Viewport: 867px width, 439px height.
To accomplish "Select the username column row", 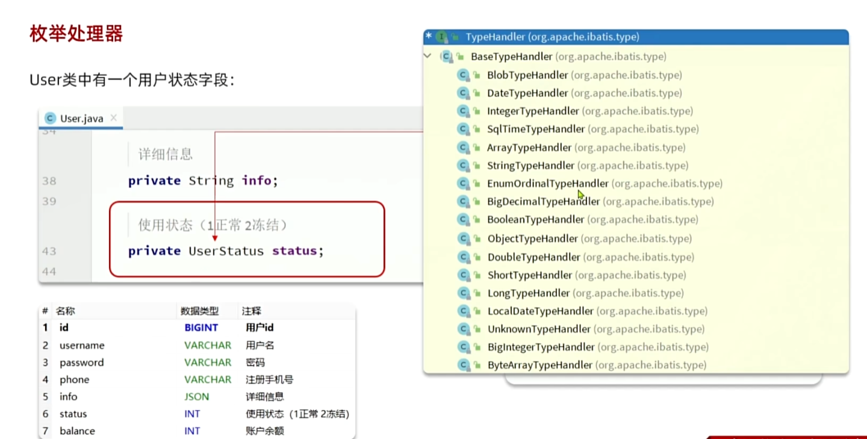I will [197, 345].
